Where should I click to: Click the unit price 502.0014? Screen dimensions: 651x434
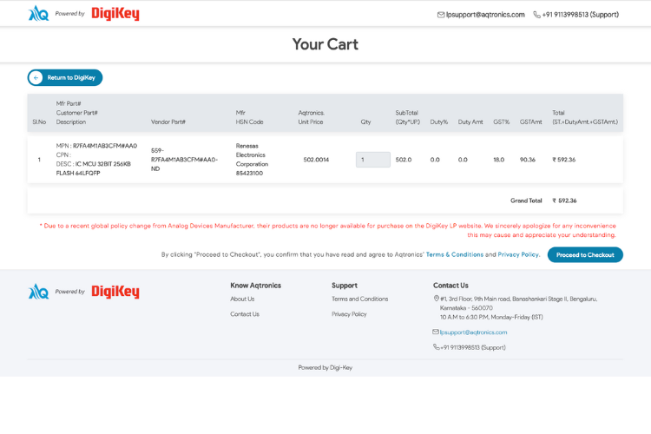click(316, 160)
